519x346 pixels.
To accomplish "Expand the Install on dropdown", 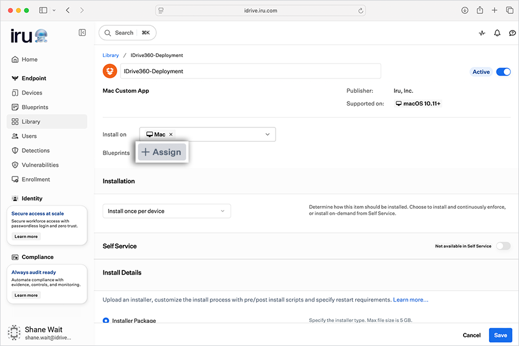I will point(268,134).
